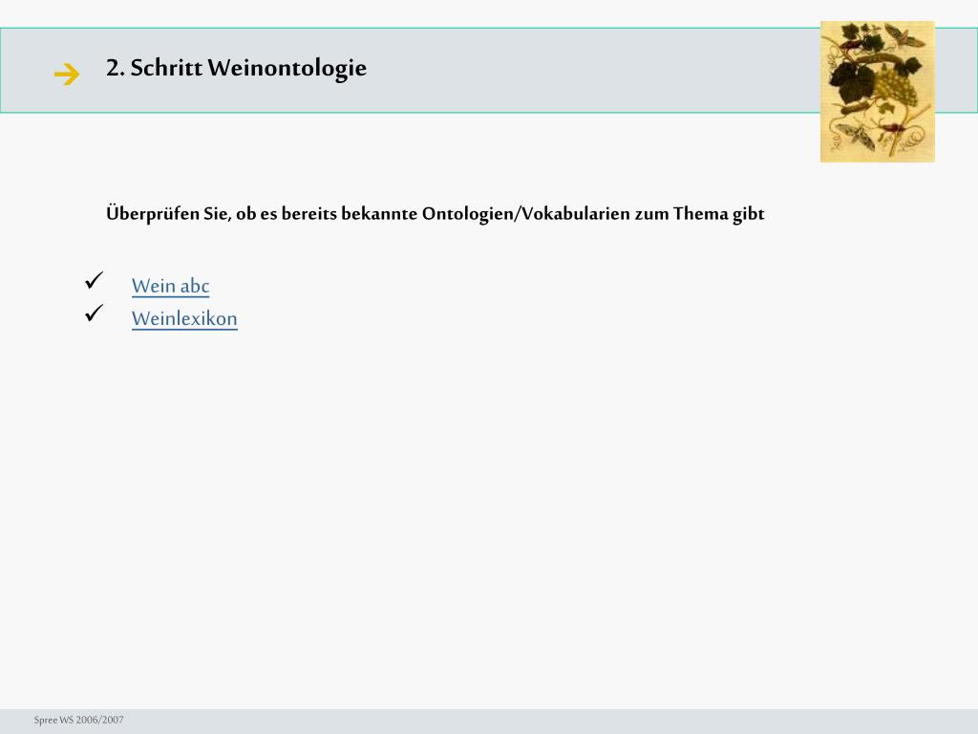Click the yellow arrow icon beside title
This screenshot has width=978, height=734.
click(67, 75)
